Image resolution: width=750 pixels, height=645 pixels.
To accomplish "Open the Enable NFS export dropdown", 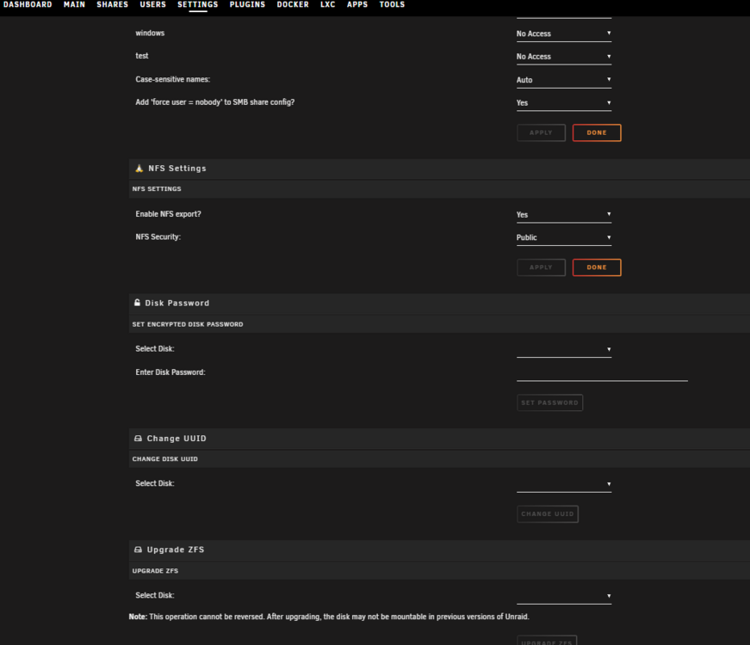I will 563,214.
